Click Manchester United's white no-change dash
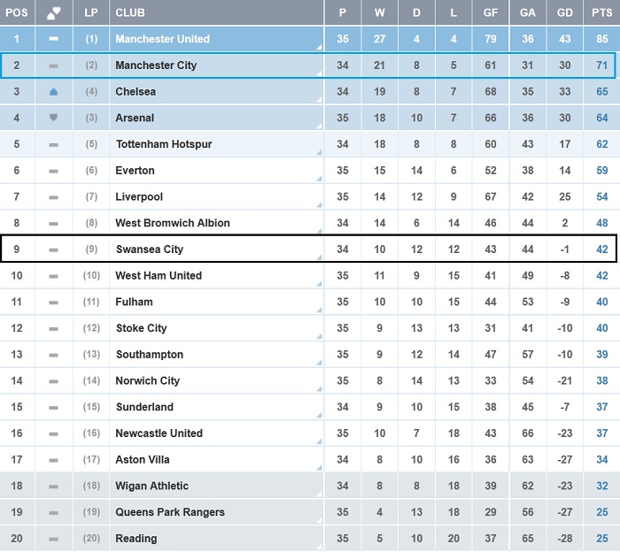 click(53, 39)
